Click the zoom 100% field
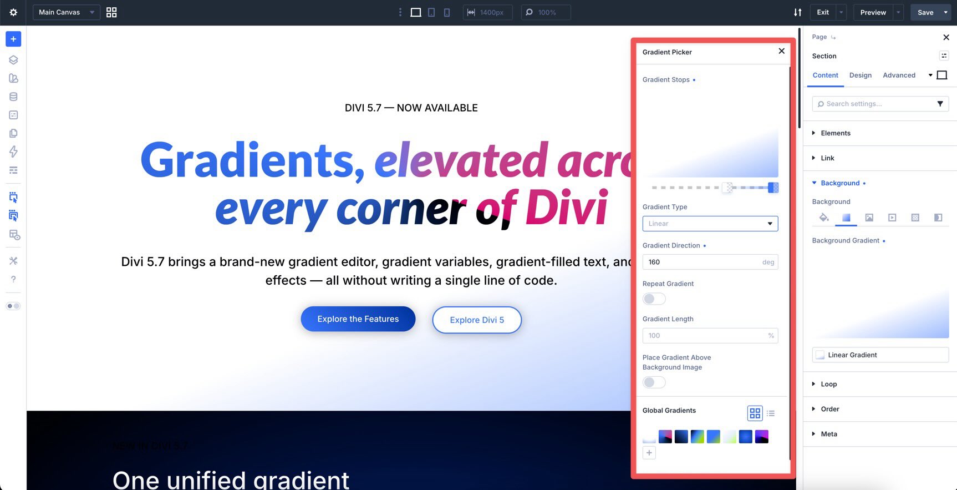The image size is (957, 490). pyautogui.click(x=546, y=12)
